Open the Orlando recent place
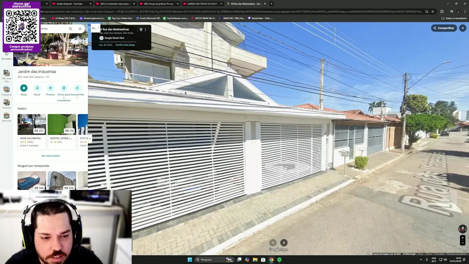The width and height of the screenshot is (469, 264). pos(6,104)
